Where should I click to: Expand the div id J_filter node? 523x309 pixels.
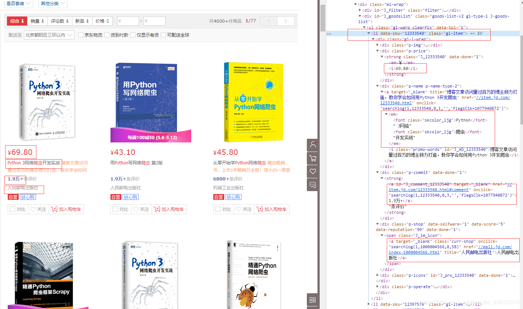(x=360, y=10)
